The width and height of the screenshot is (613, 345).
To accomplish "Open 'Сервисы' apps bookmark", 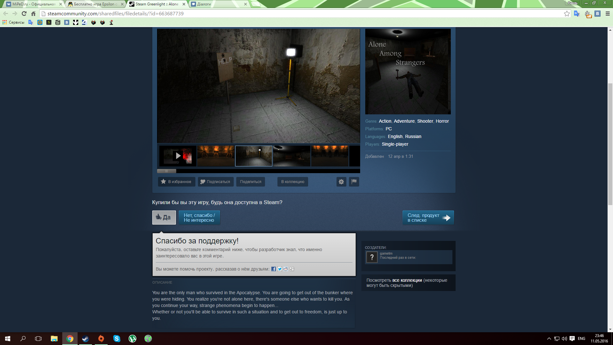I will (13, 22).
